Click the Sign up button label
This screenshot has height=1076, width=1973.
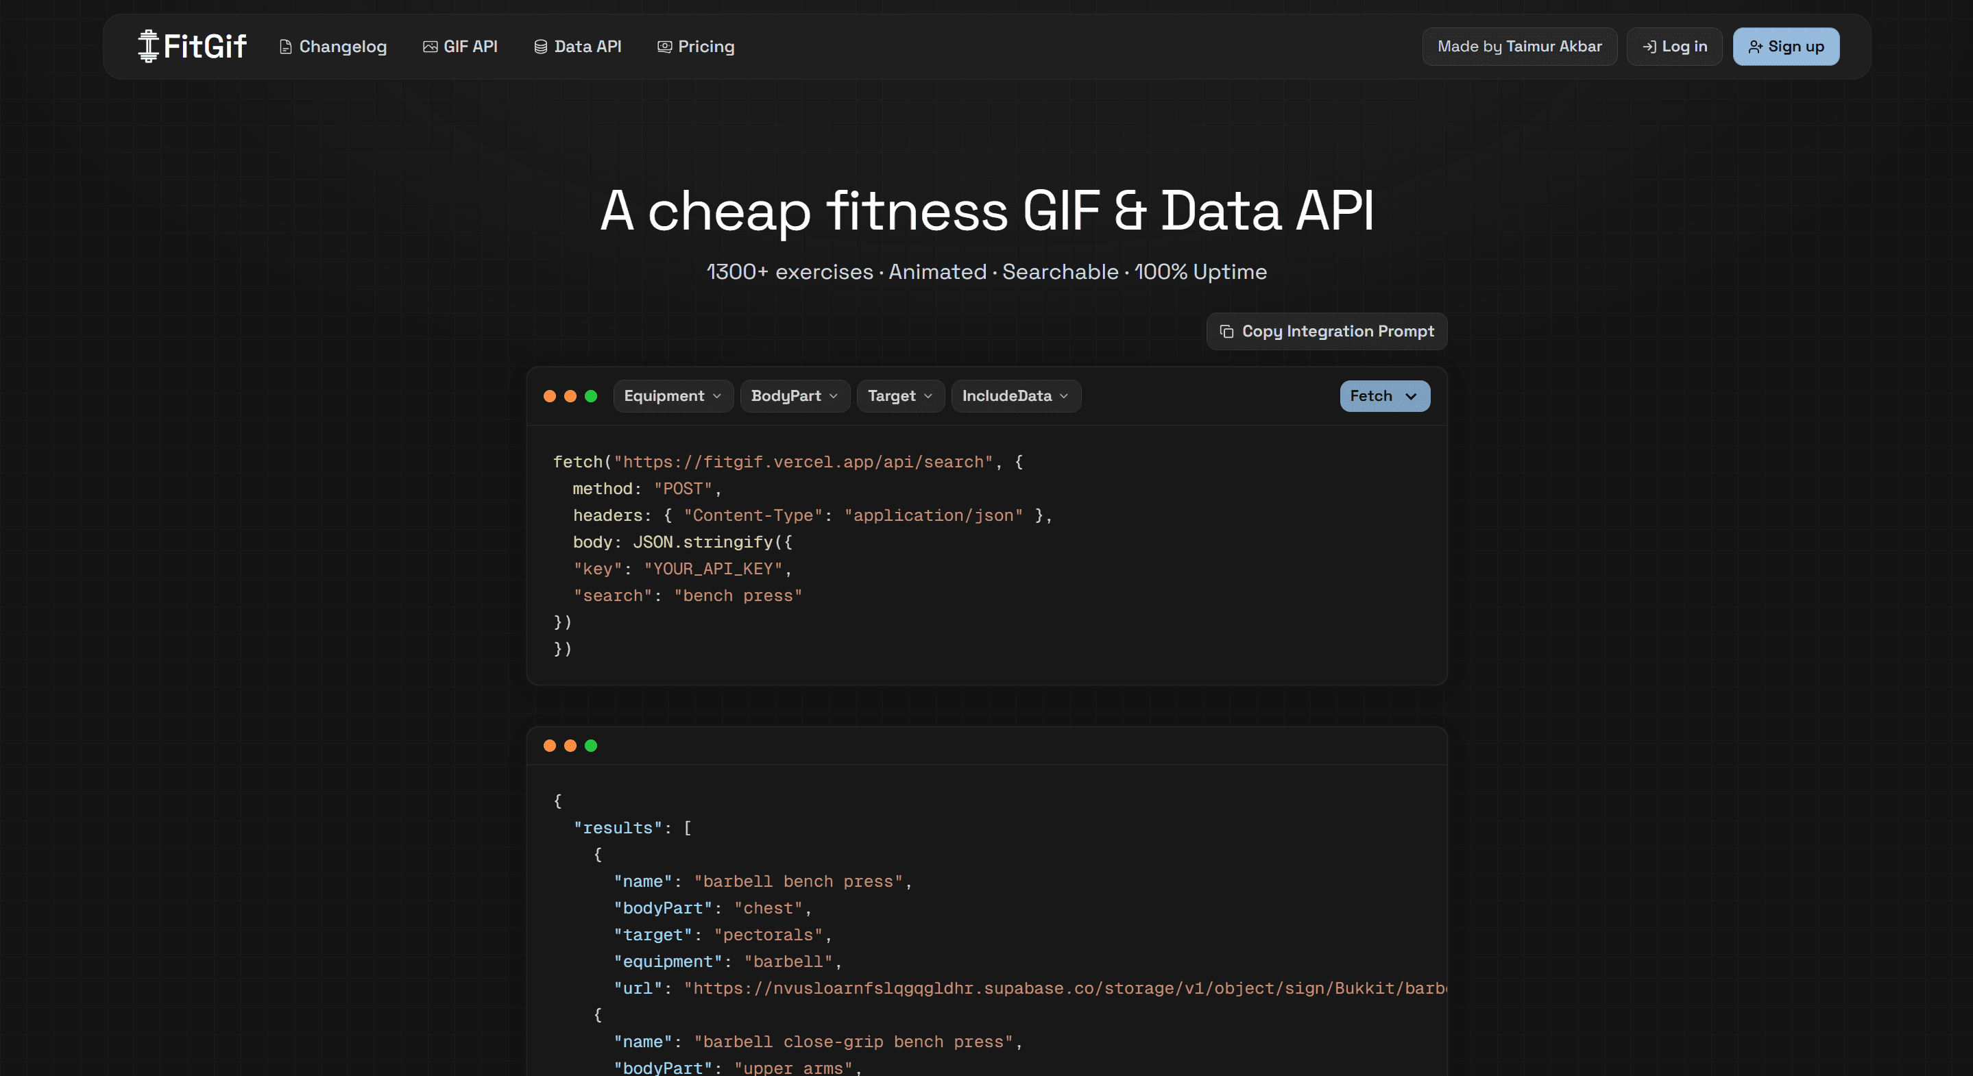[x=1796, y=47]
